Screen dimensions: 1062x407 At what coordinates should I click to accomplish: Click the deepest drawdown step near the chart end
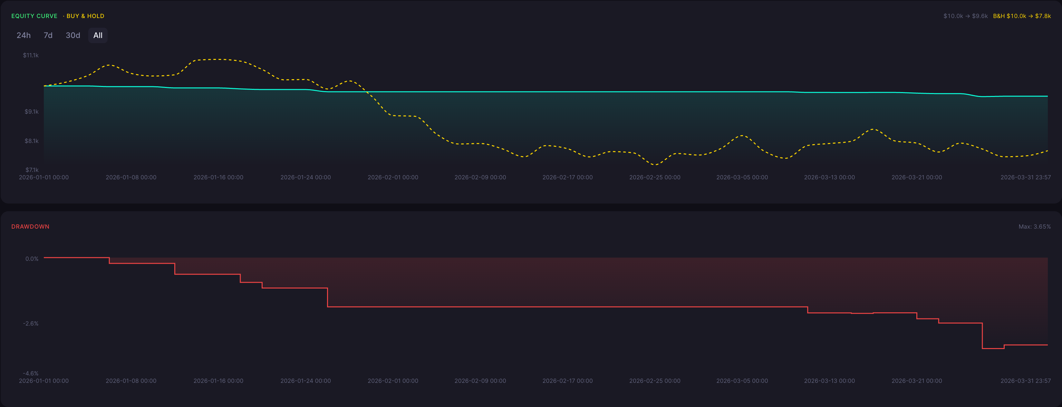[993, 348]
